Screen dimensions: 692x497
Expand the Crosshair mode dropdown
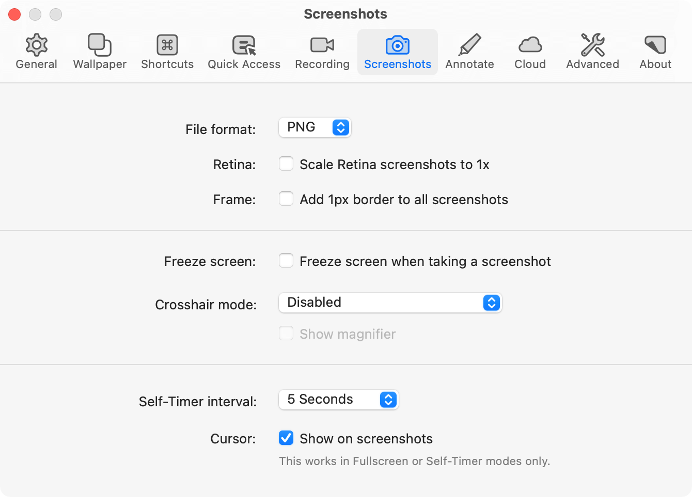point(390,303)
